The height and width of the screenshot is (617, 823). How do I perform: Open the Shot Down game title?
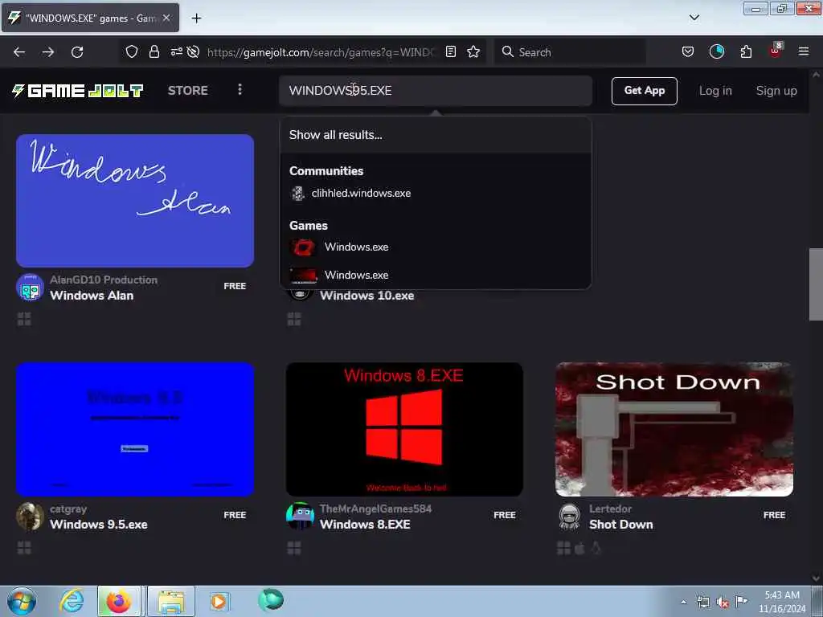(621, 524)
